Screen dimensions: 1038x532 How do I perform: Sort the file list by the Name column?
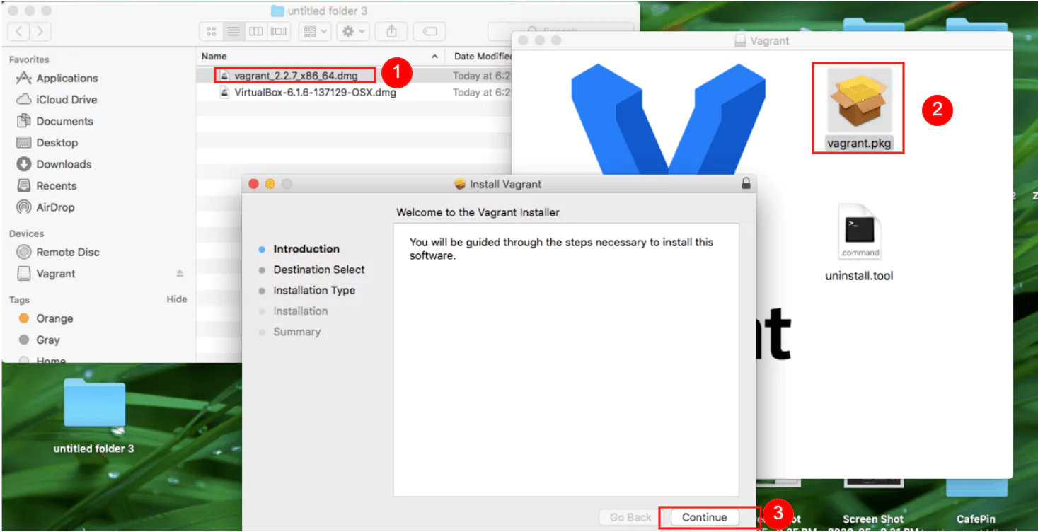point(214,57)
